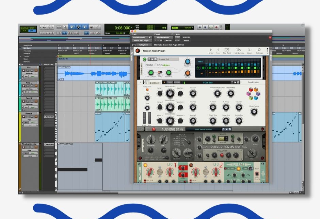320x219 pixels.
Task: Click the COMPARE button
Action: click(x=167, y=40)
